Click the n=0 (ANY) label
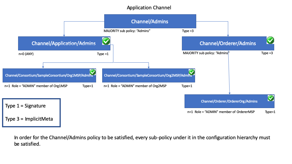The height and width of the screenshot is (164, 292). tap(26, 54)
